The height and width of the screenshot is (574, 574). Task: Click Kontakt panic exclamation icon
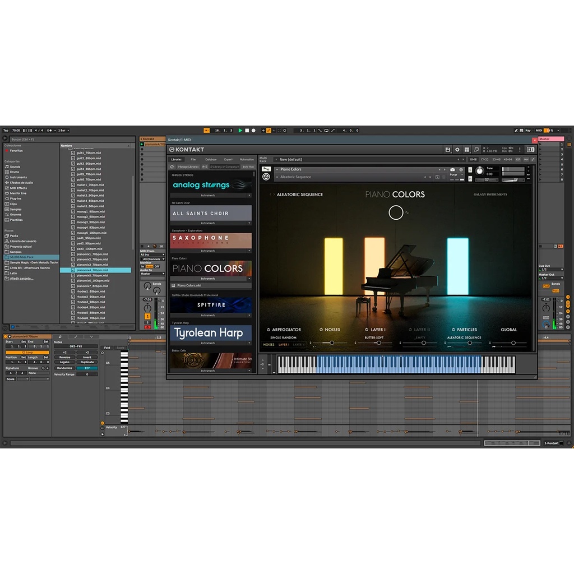point(520,150)
